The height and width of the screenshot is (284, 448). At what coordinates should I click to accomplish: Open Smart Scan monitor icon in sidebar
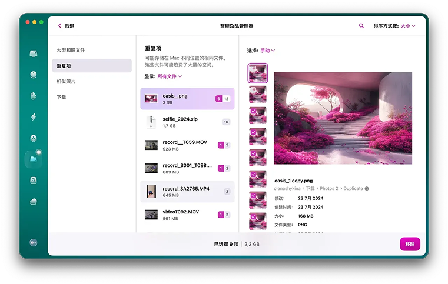[34, 54]
